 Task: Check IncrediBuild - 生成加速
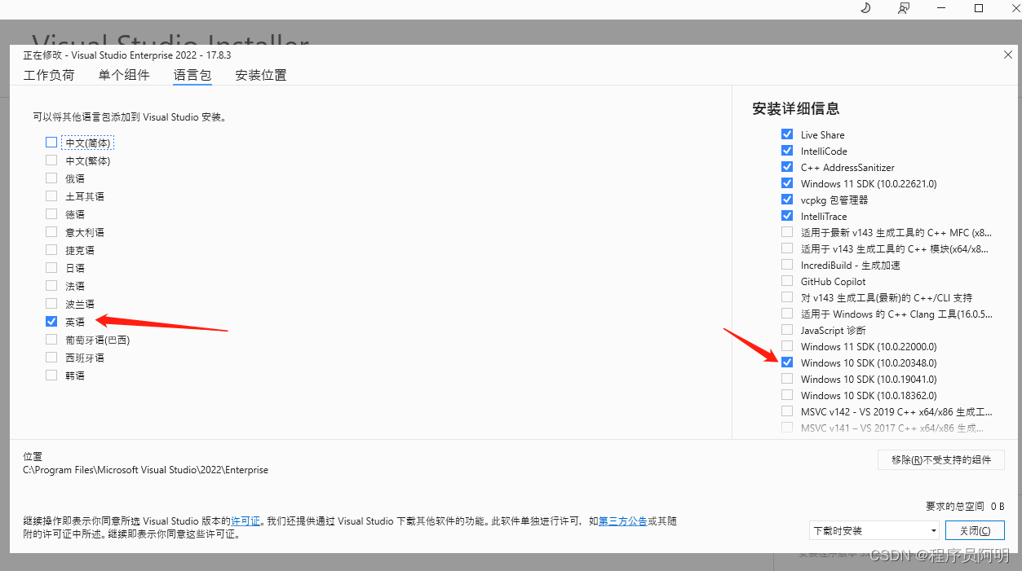(x=787, y=265)
